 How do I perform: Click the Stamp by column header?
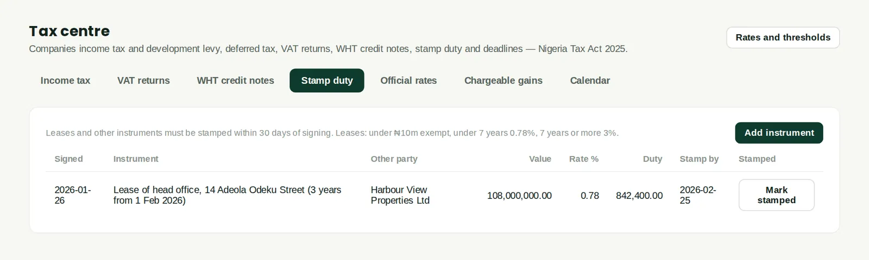[x=699, y=159]
